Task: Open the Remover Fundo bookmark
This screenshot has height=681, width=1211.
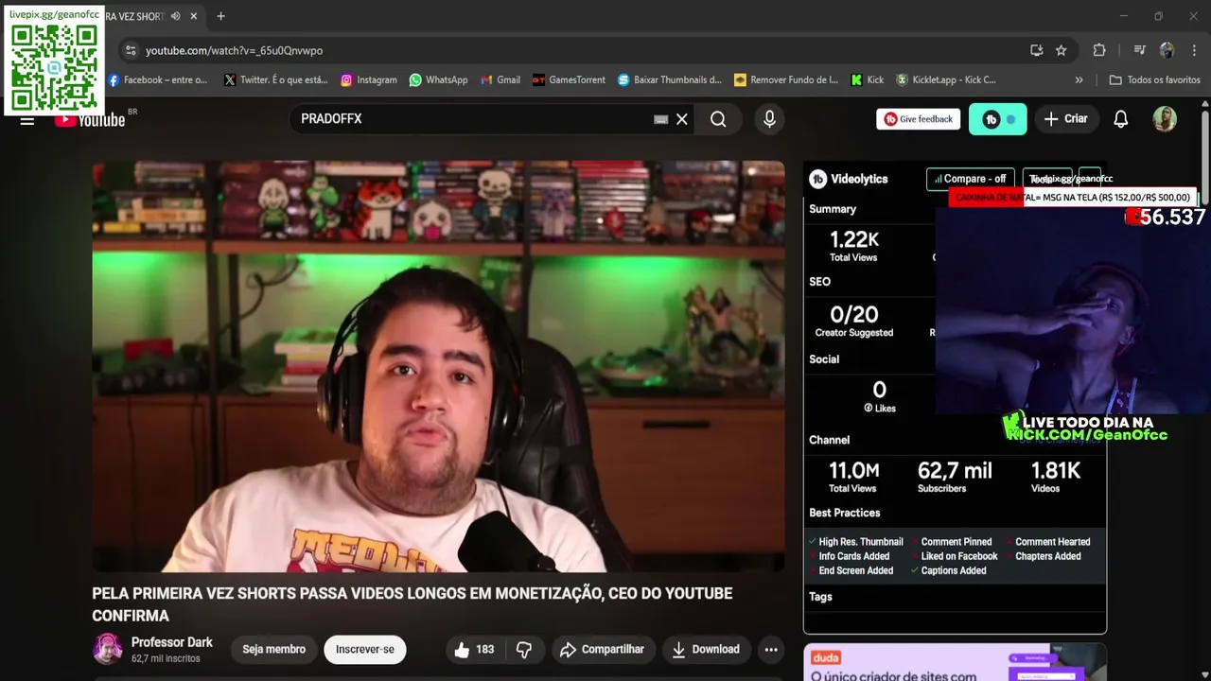Action: tap(786, 80)
